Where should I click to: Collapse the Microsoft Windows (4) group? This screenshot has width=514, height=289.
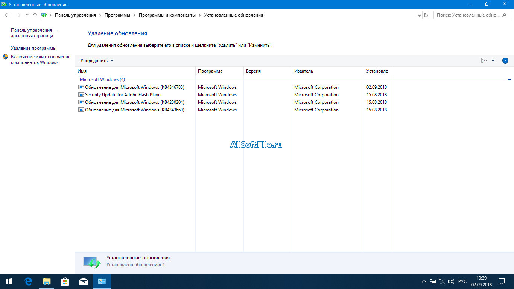[509, 79]
